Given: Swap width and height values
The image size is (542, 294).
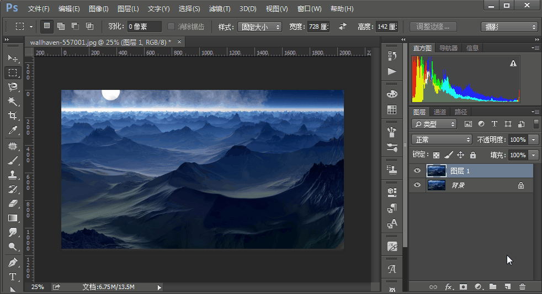Looking at the screenshot, I should [343, 26].
